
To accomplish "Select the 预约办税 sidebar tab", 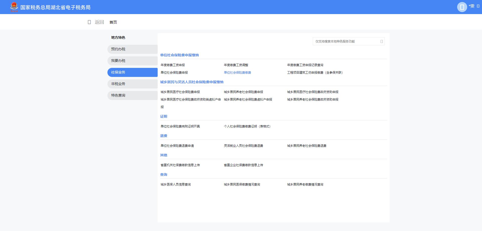I will 133,49.
